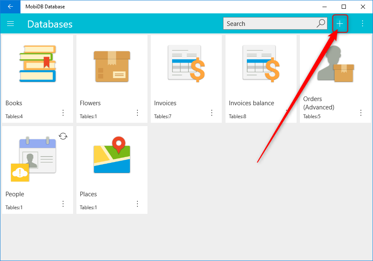The image size is (373, 261).
Task: Maximize the MobiDB Database window
Action: click(343, 7)
